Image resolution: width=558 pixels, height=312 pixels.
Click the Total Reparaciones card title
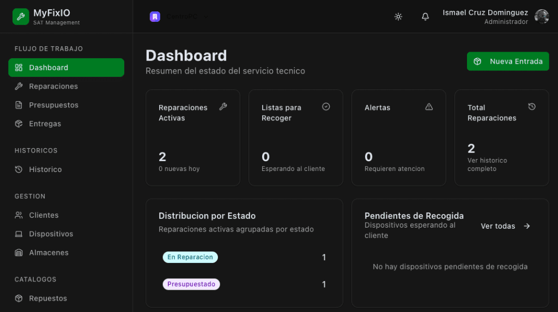pyautogui.click(x=492, y=113)
